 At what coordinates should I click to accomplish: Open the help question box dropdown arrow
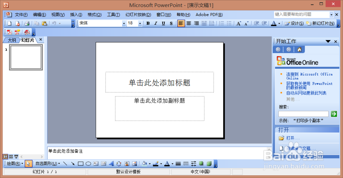tap(331, 15)
